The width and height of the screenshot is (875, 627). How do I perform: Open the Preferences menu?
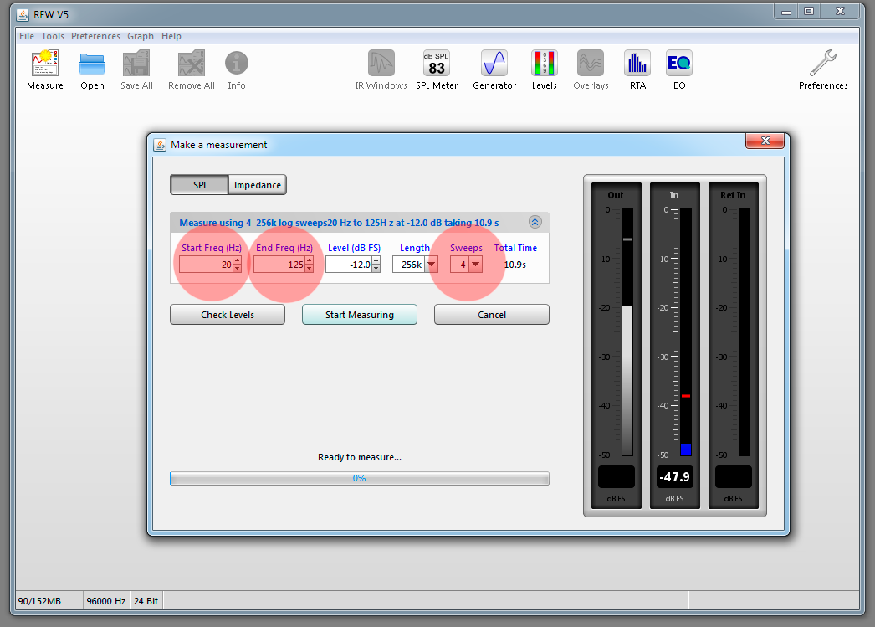click(95, 36)
